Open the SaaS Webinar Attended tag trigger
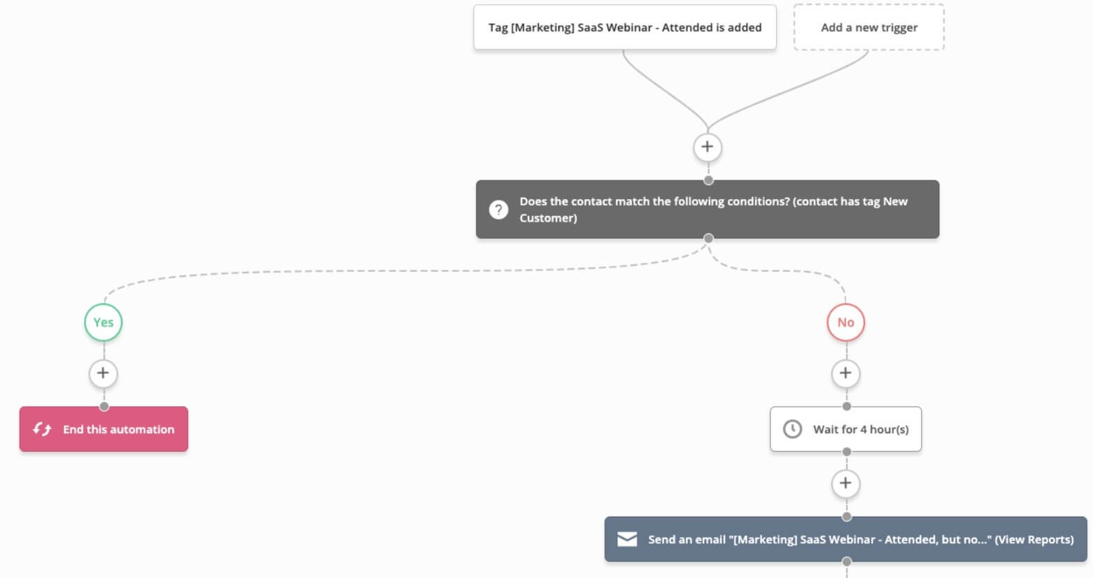1093x578 pixels. 624,27
